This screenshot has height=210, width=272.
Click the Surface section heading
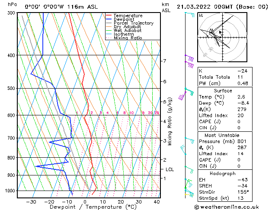point(223,91)
